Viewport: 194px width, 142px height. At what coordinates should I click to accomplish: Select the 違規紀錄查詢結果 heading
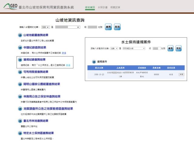[x=34, y=60]
